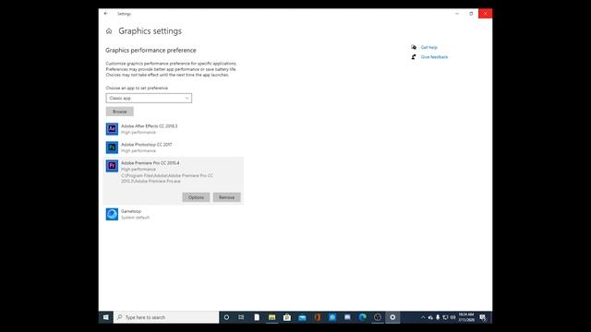Click Options for Adobe Premiere Pro
Viewport: 591px width, 332px height.
196,197
